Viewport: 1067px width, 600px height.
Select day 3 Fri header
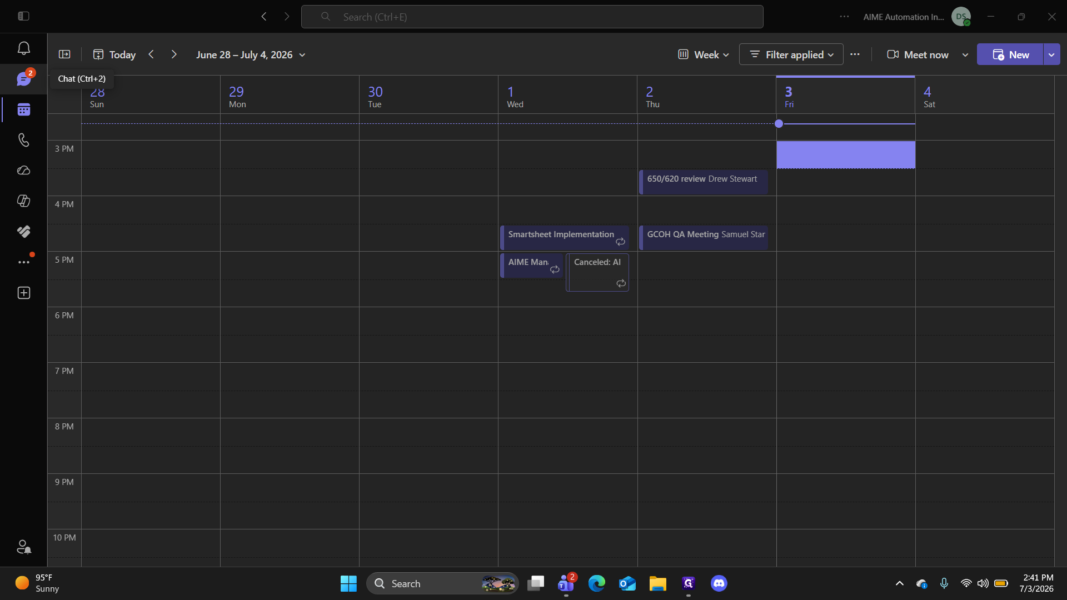pyautogui.click(x=845, y=96)
